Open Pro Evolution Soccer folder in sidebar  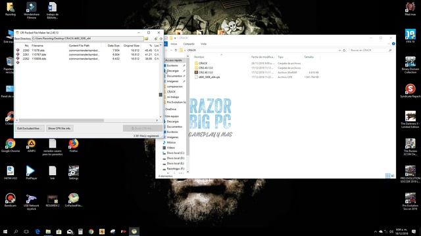click(x=176, y=102)
